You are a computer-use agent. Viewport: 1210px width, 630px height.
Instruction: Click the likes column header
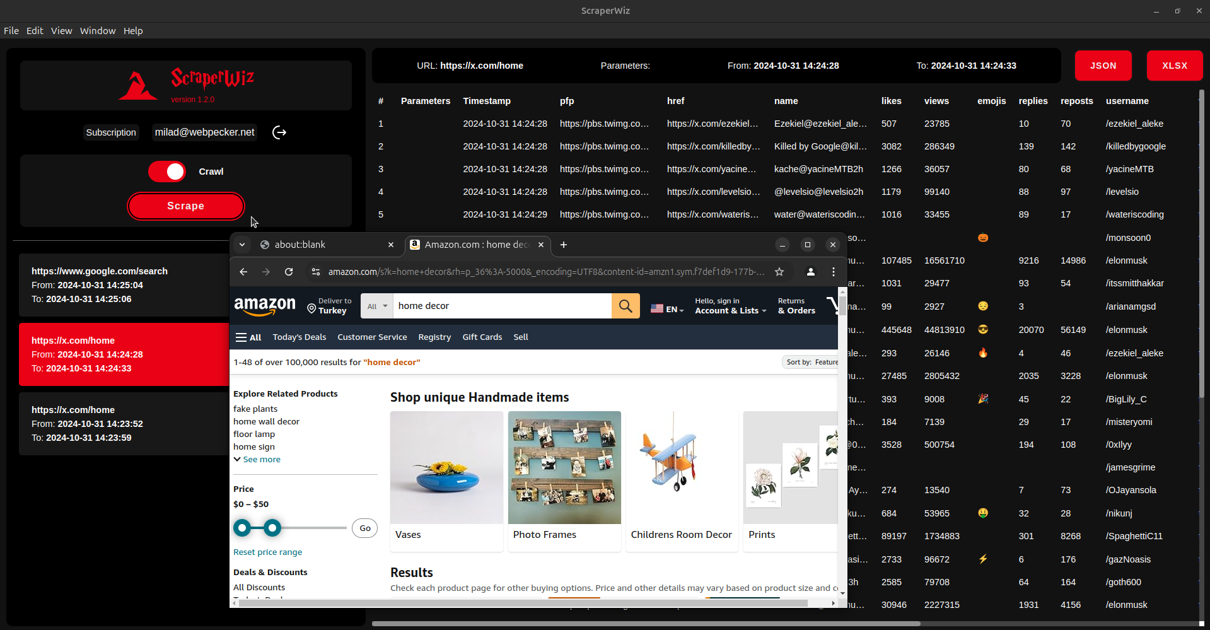coord(891,101)
